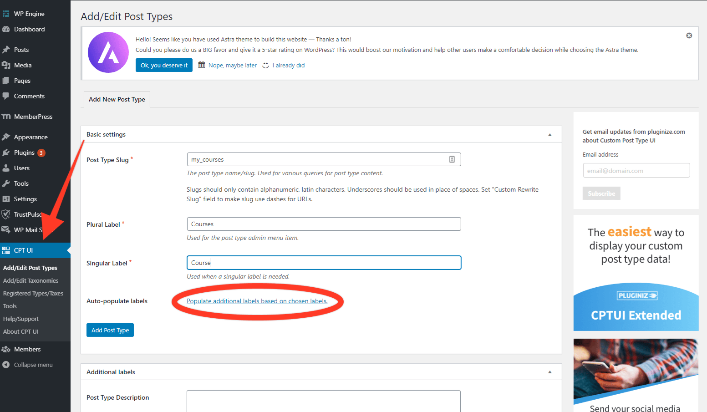
Task: Open the Add New Post Type tab
Action: point(117,99)
